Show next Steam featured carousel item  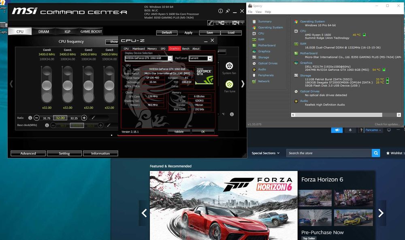click(380, 213)
